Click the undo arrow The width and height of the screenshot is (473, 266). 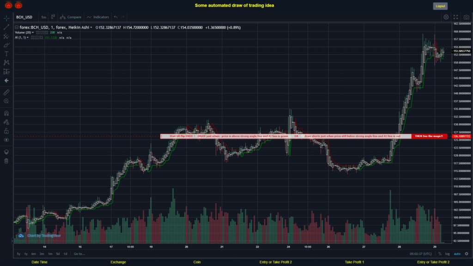click(115, 17)
